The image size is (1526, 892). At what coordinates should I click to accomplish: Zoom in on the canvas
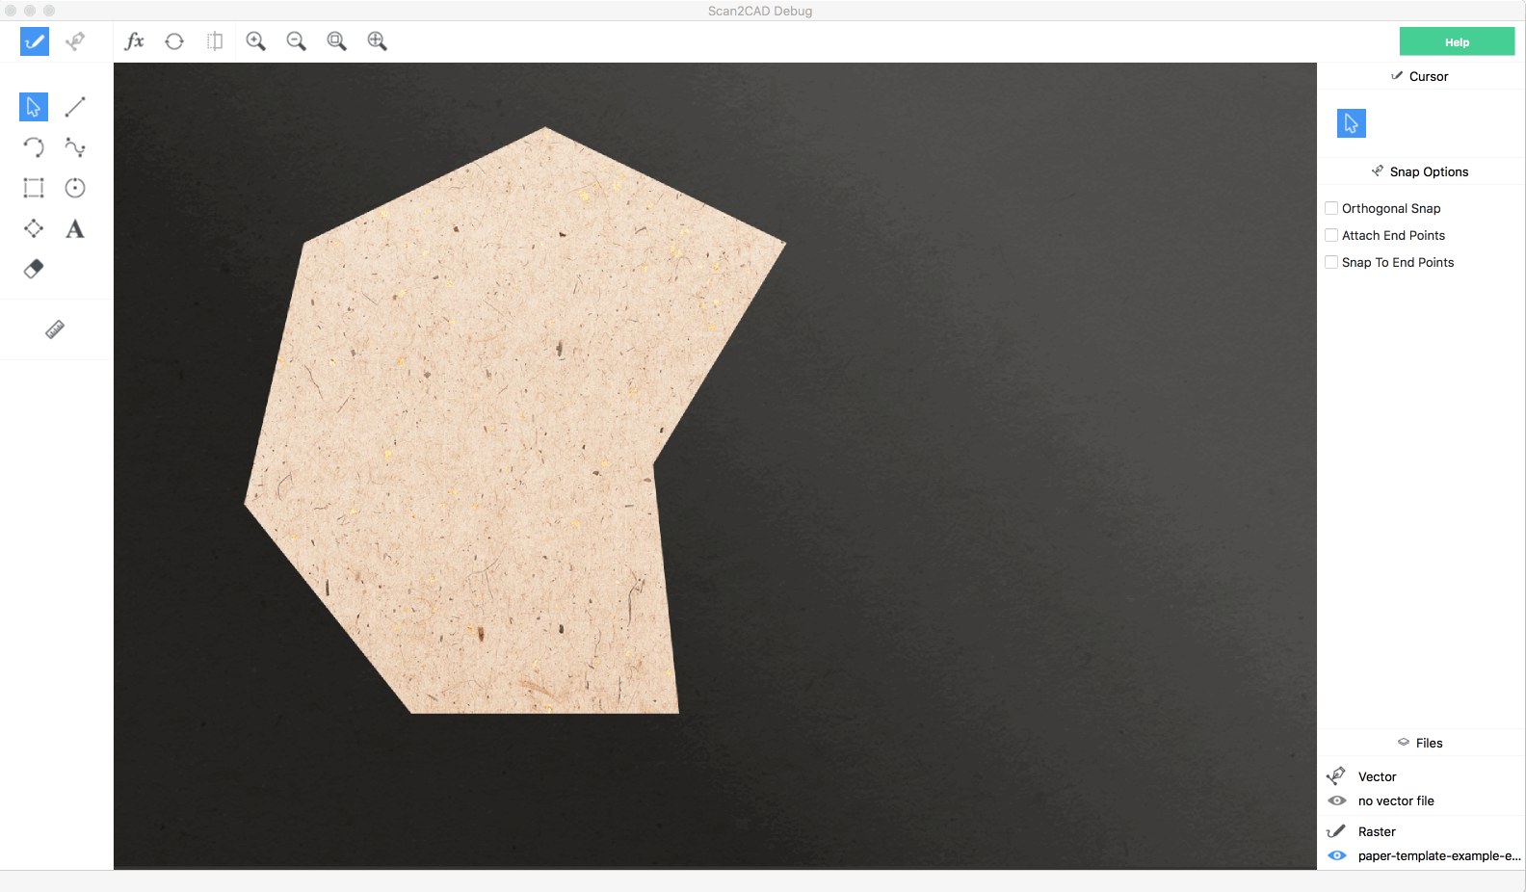click(255, 41)
